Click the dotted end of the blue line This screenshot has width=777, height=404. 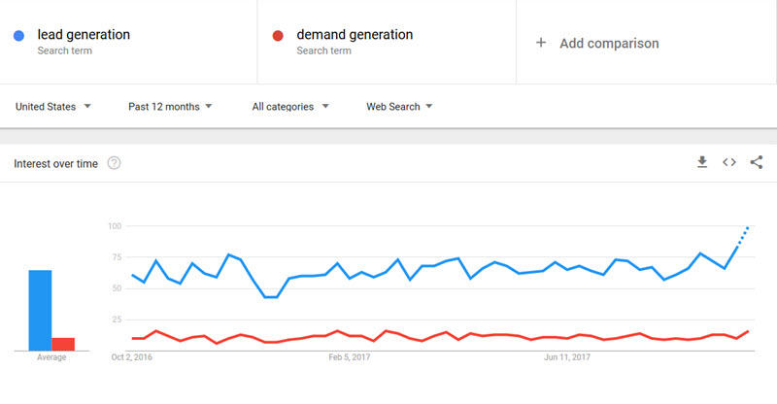[x=743, y=234]
